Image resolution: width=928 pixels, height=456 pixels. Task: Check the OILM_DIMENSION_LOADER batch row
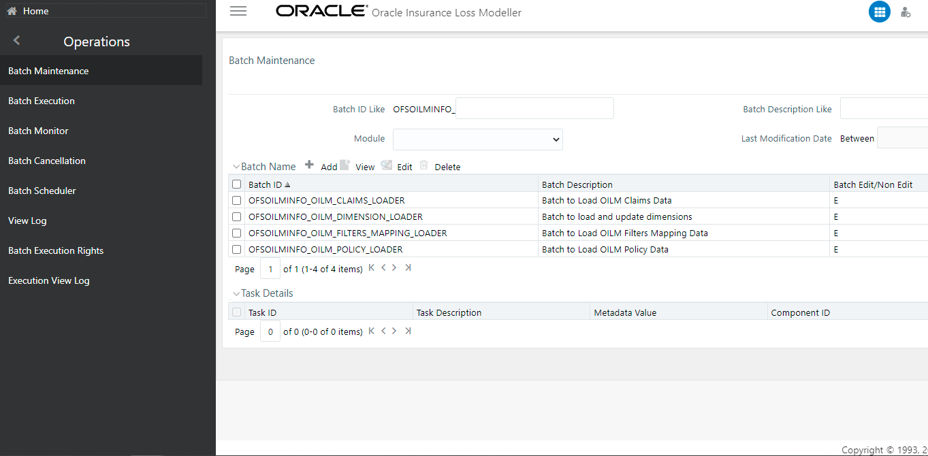coord(236,217)
